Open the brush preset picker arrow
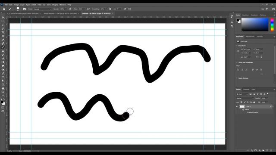The image size is (276, 155). pos(21,9)
